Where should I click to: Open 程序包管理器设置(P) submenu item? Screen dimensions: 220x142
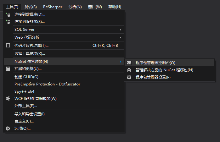pyautogui.click(x=170, y=77)
